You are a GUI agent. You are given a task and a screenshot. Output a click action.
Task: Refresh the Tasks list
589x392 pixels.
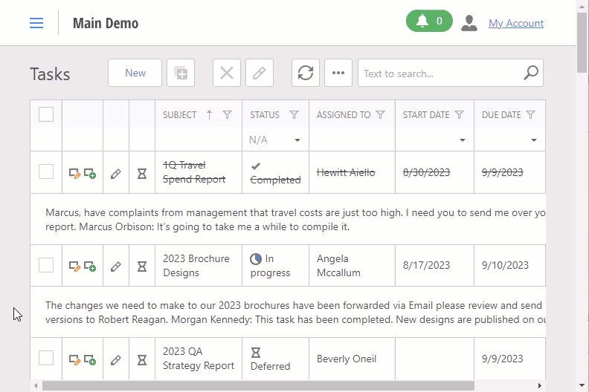[306, 73]
